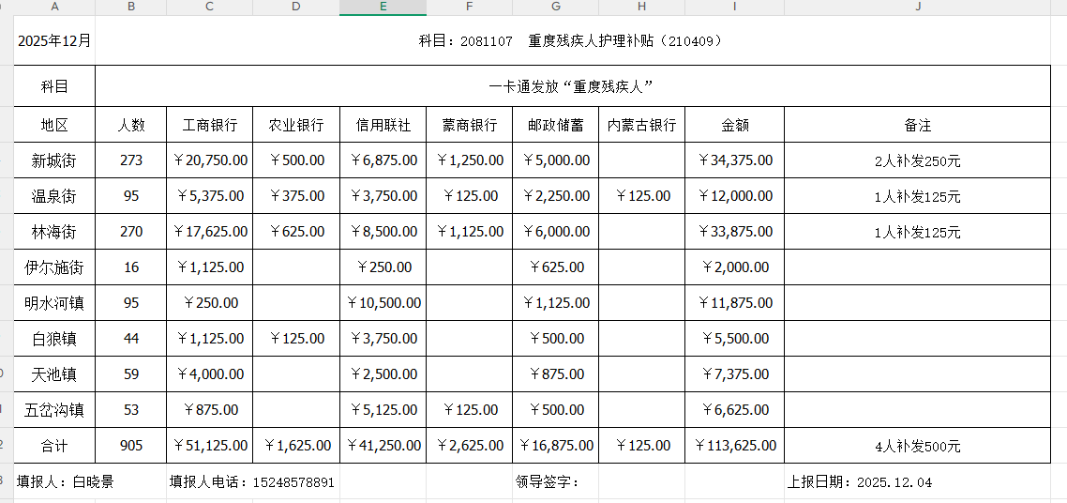1067x503 pixels.
Task: Select column A header
Action: [x=54, y=7]
